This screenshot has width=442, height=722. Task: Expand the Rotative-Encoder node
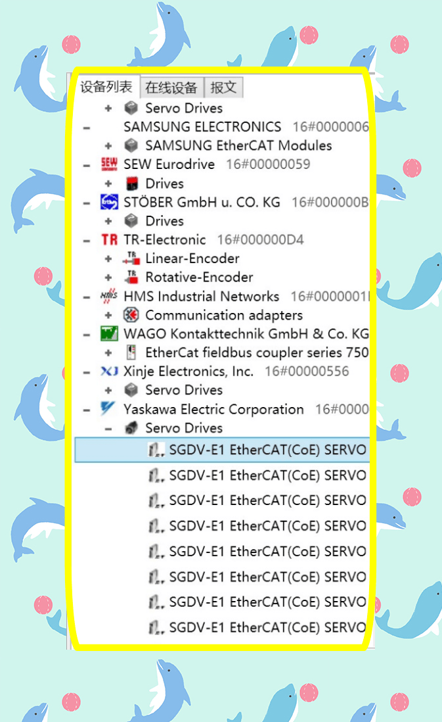coord(108,277)
